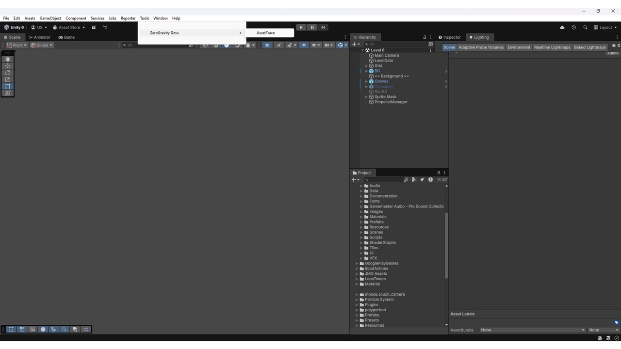This screenshot has width=621, height=349.
Task: Select the Hand tool in Scene toolbar
Action: (8, 59)
